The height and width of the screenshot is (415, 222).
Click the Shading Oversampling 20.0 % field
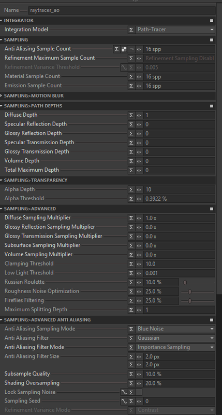click(x=179, y=383)
